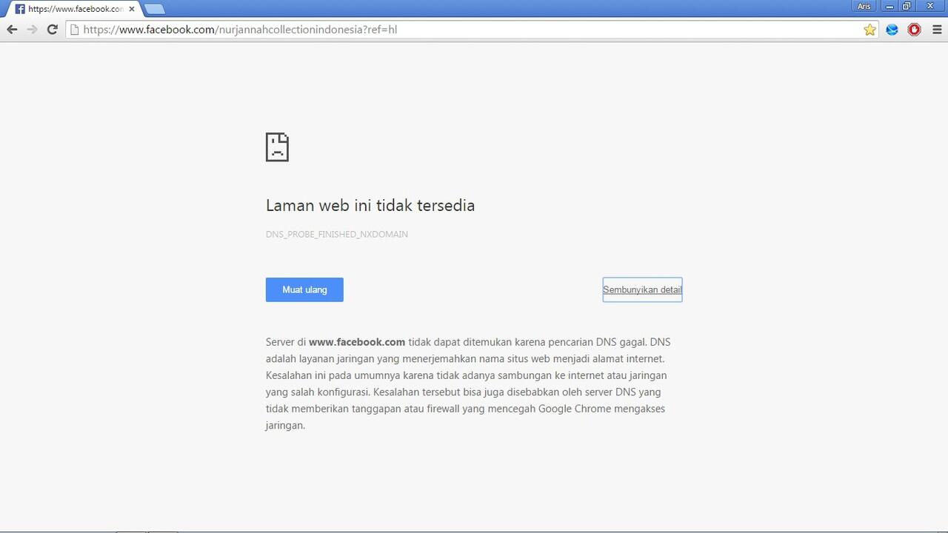Click the bold www.facebook.com text
Screen dimensions: 948x533
(357, 342)
